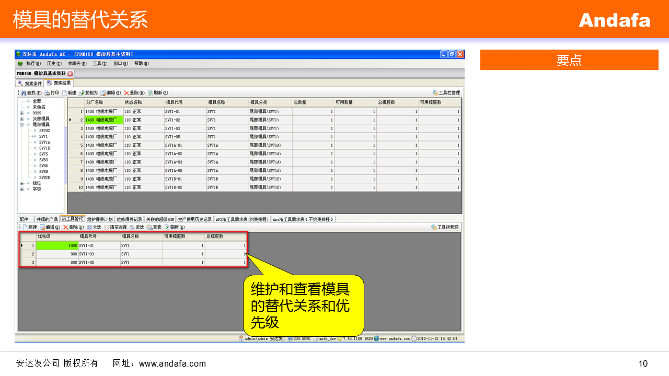
Task: Switch to the 搜索条件 tab
Action: (x=30, y=83)
